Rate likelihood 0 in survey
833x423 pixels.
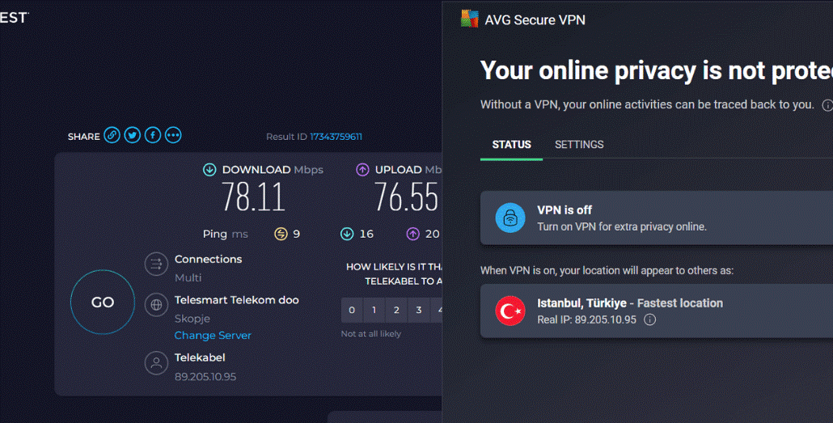352,310
